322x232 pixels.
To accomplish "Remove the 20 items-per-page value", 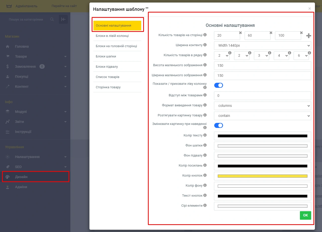I will 240,33.
